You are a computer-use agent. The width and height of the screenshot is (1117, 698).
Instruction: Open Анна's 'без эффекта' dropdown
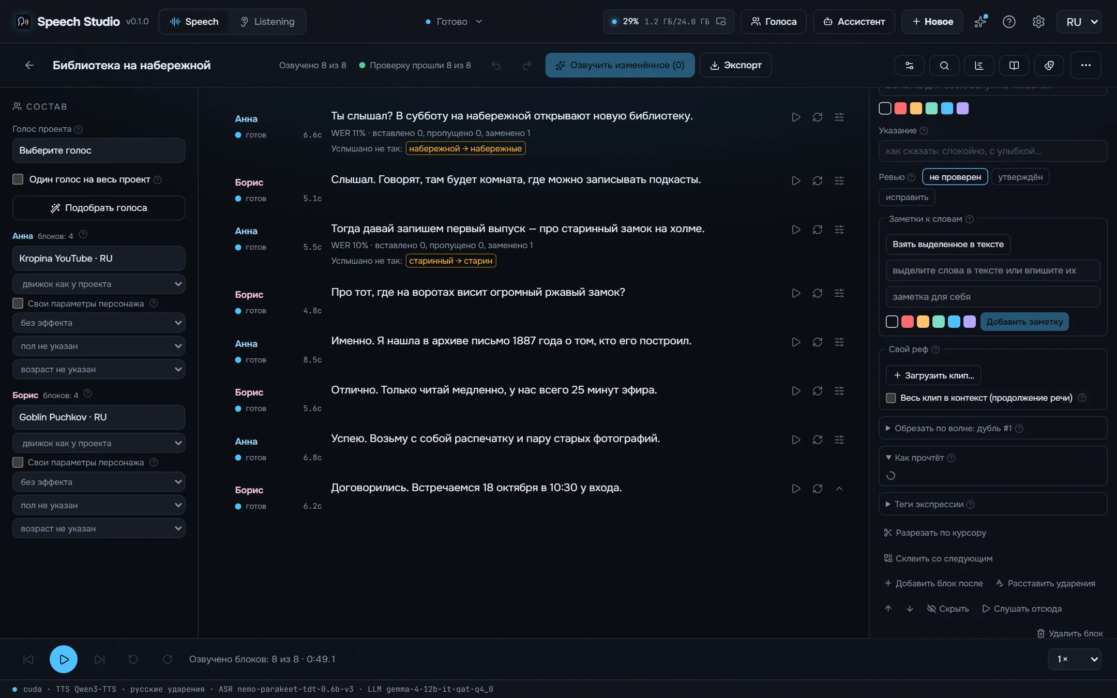pyautogui.click(x=99, y=323)
